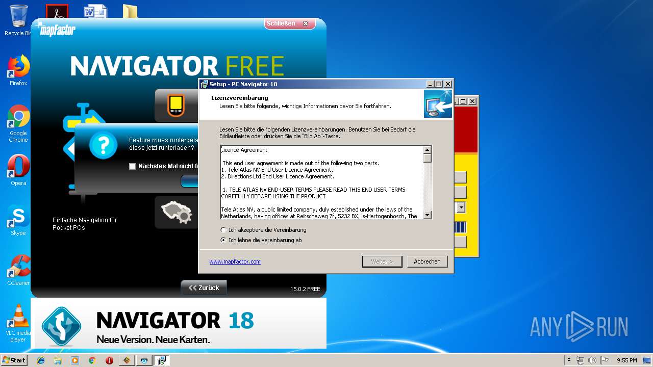The width and height of the screenshot is (653, 367).
Task: Click the blue question mark icon in the dialog
Action: click(103, 145)
